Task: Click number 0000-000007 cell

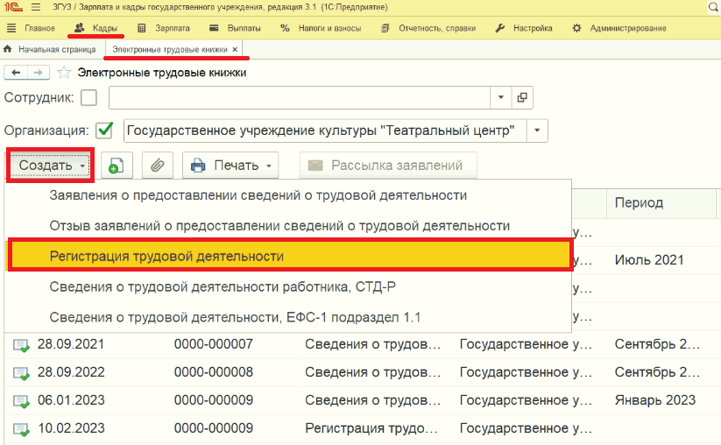Action: 214,344
